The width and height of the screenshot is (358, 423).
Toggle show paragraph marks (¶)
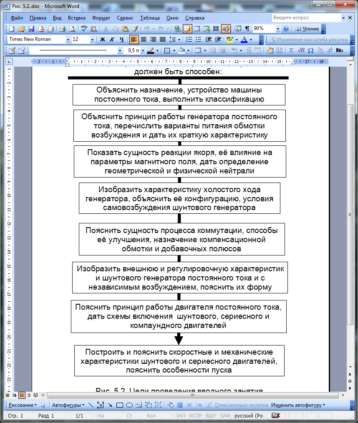coord(247,29)
